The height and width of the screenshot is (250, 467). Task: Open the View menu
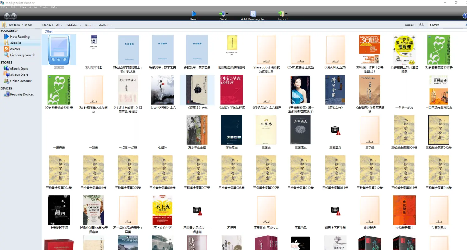[x=23, y=7]
